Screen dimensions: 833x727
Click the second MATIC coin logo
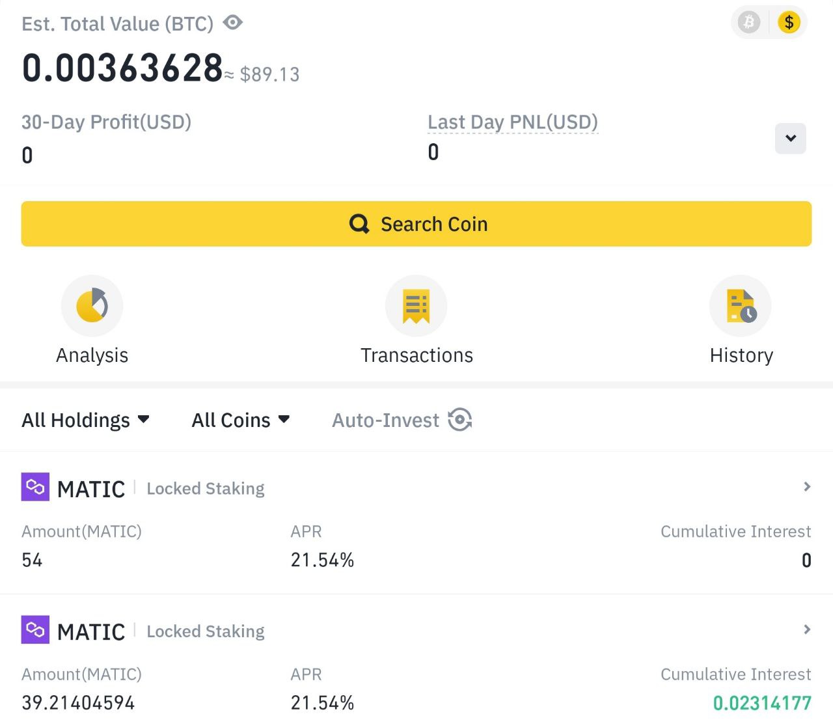35,630
